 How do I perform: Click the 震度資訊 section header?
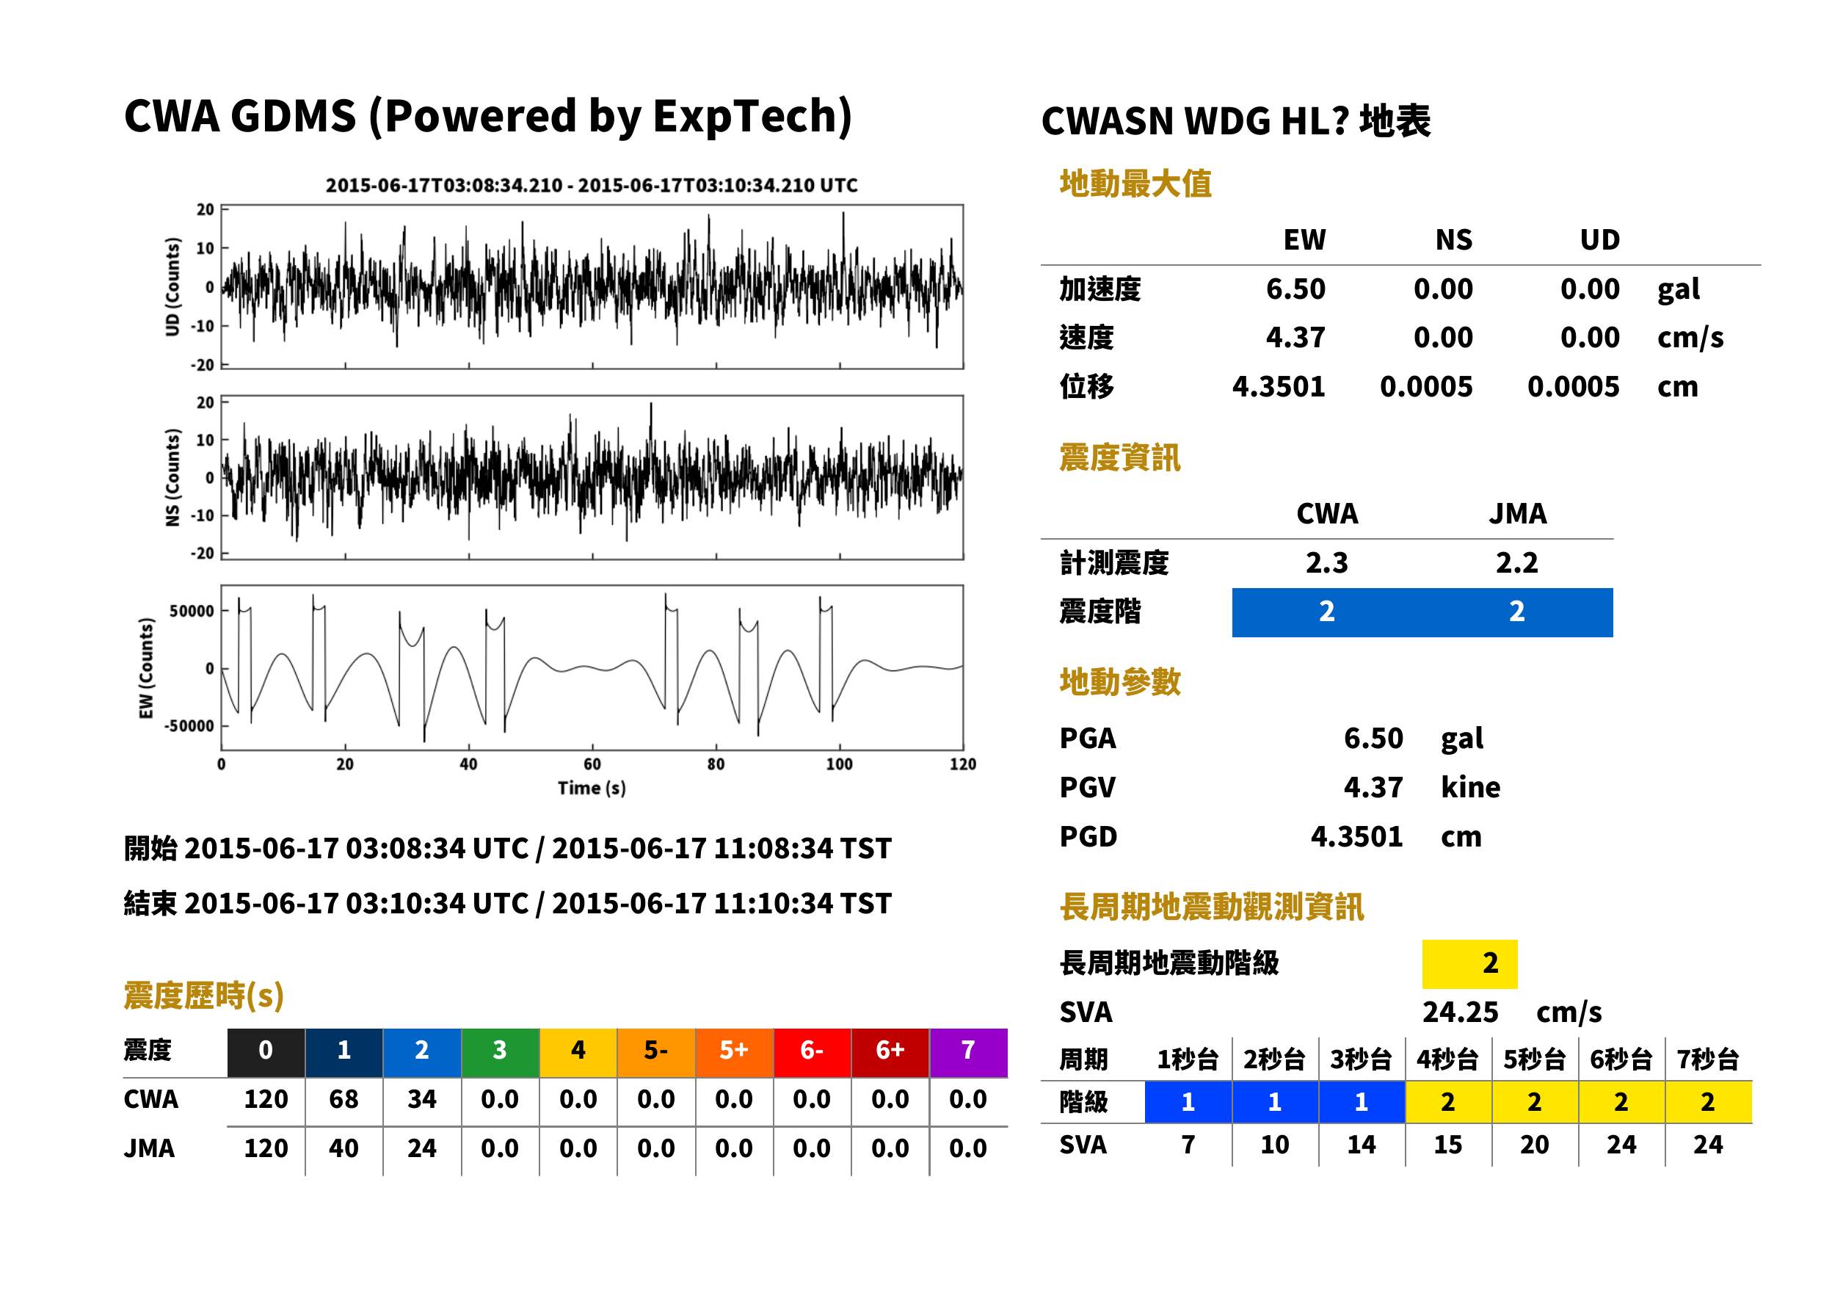1119,457
